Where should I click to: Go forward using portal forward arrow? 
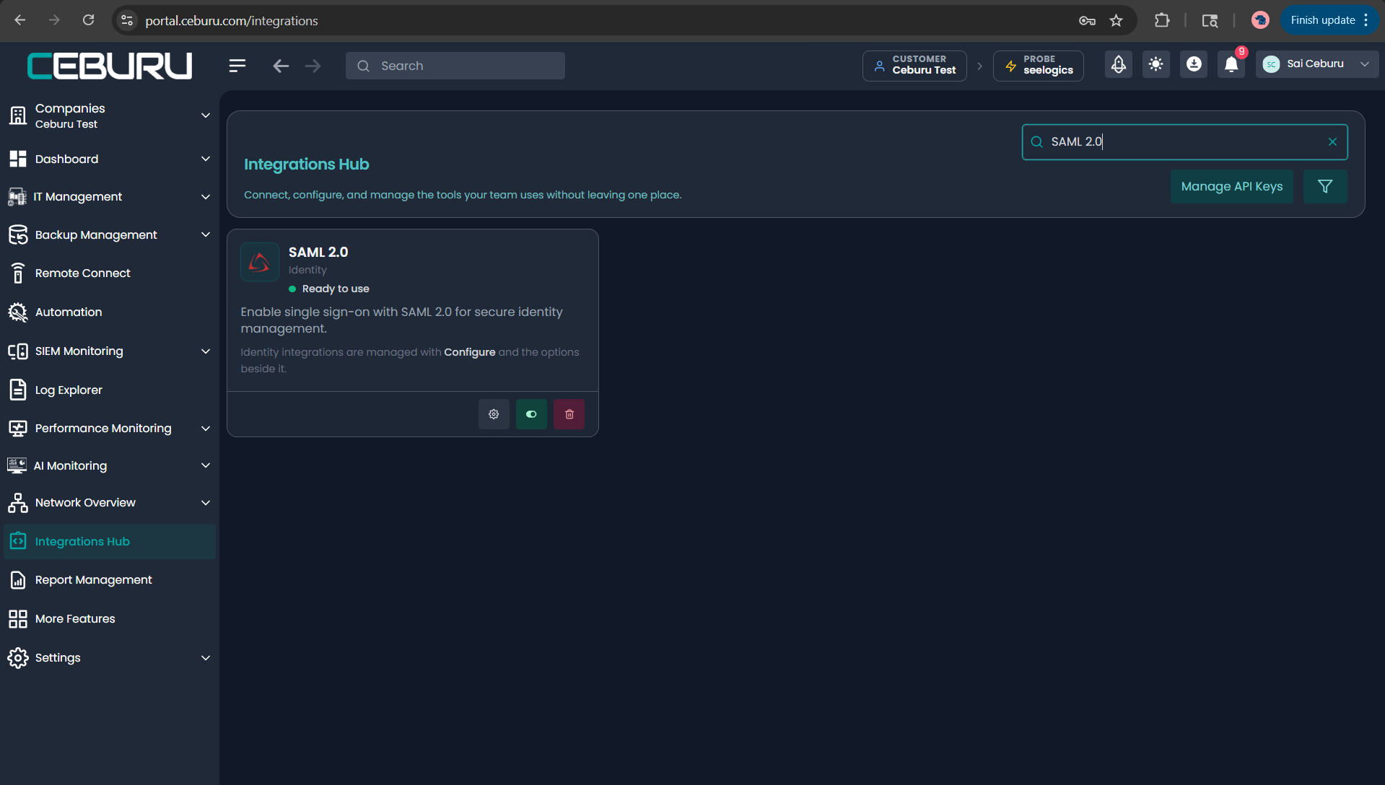(313, 66)
